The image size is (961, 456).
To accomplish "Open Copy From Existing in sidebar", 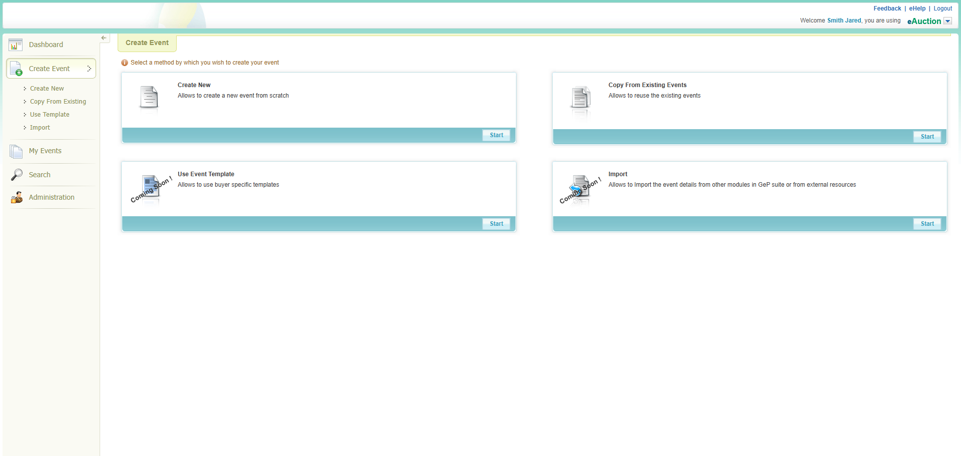I will coord(58,102).
